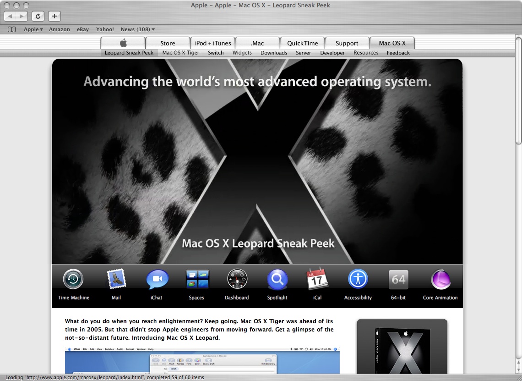Add a bookmark with the plus button
522x381 pixels.
(54, 16)
